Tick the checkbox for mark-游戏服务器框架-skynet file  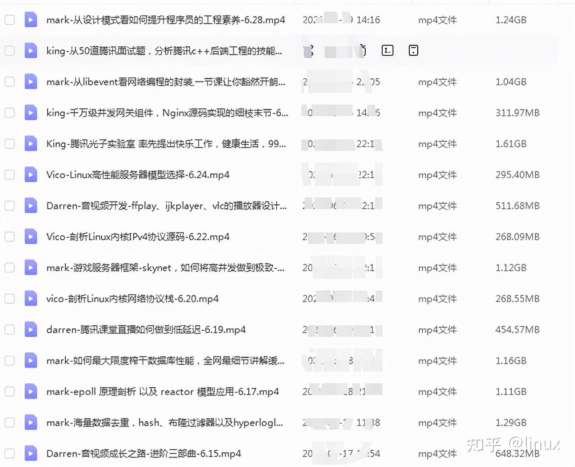pyautogui.click(x=9, y=268)
